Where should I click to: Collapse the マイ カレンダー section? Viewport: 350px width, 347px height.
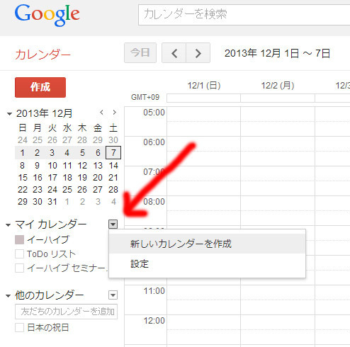9,225
